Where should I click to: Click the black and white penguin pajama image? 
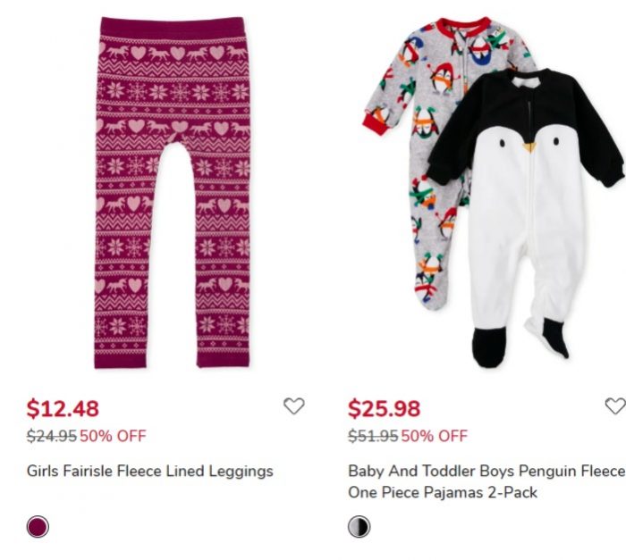[526, 214]
